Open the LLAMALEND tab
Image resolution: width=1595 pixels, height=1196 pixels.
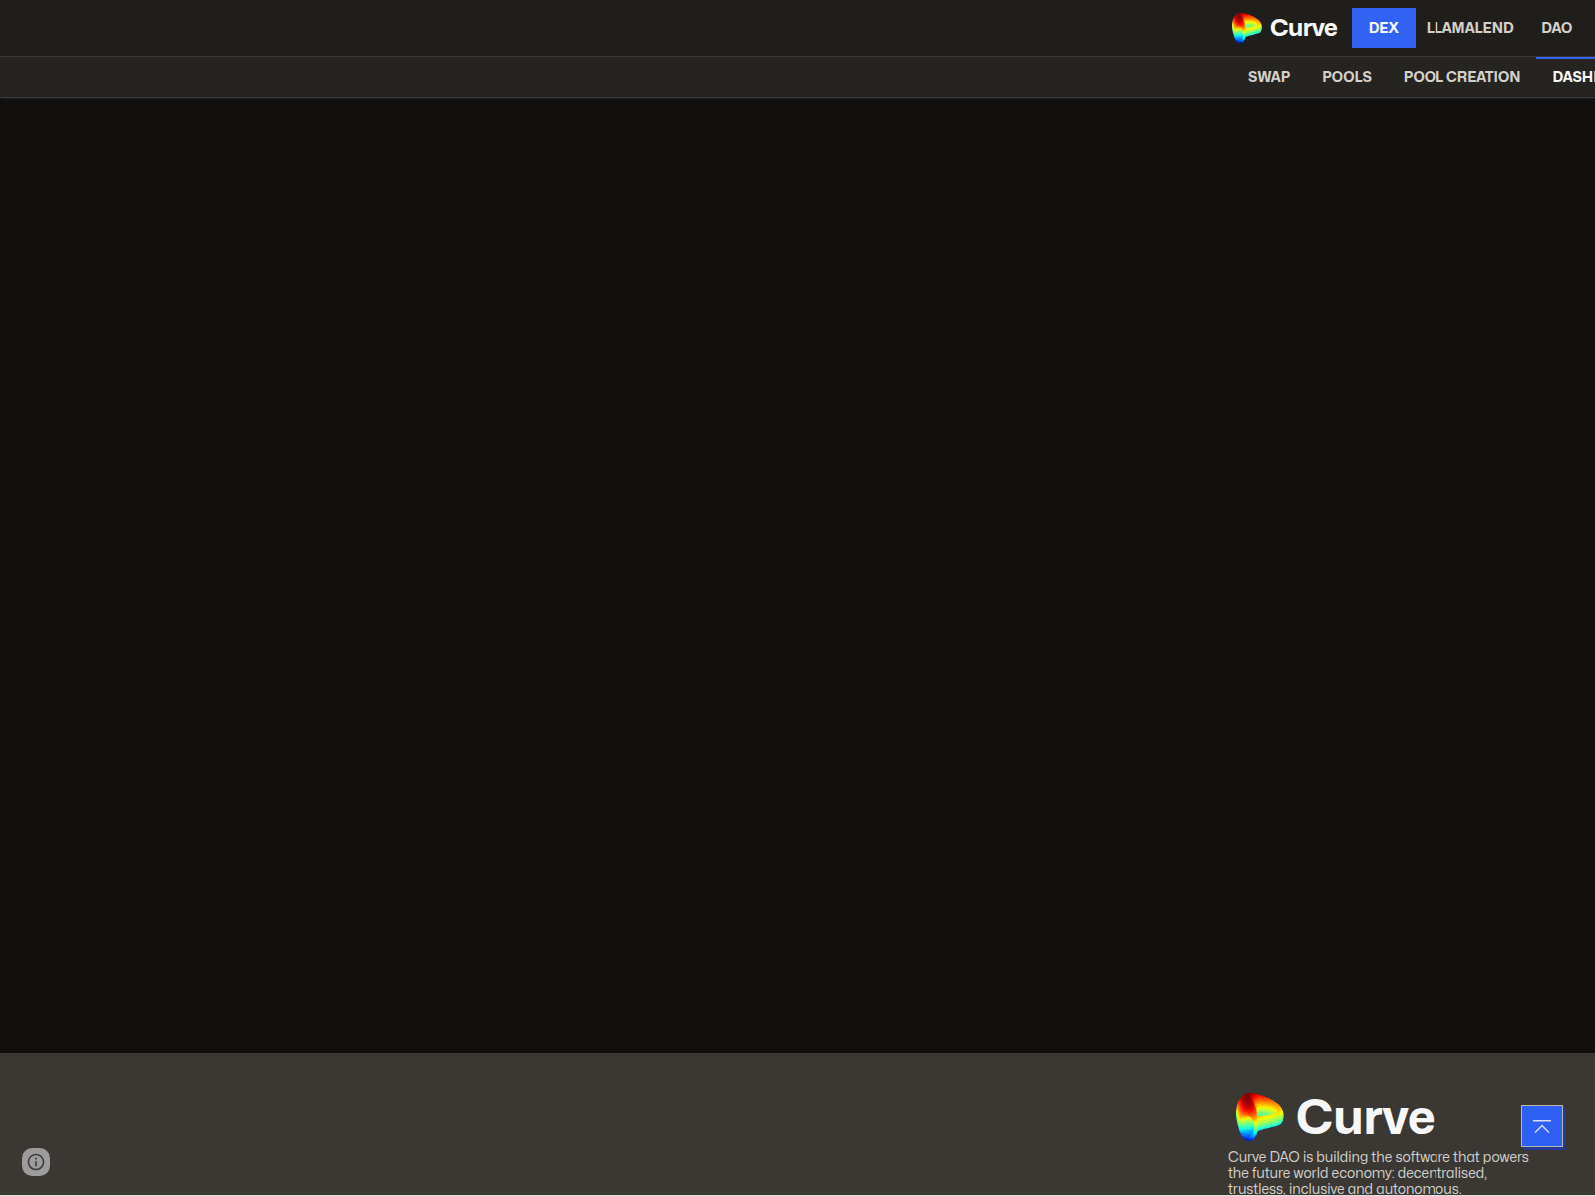(x=1469, y=28)
